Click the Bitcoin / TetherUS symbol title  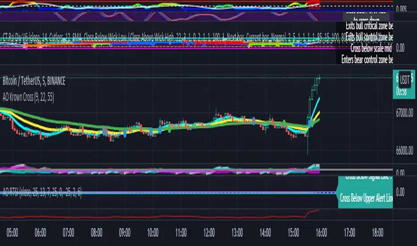(34, 81)
